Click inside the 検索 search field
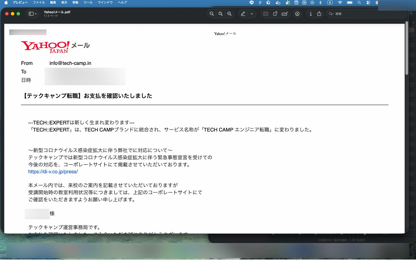The height and width of the screenshot is (260, 416). [349, 14]
